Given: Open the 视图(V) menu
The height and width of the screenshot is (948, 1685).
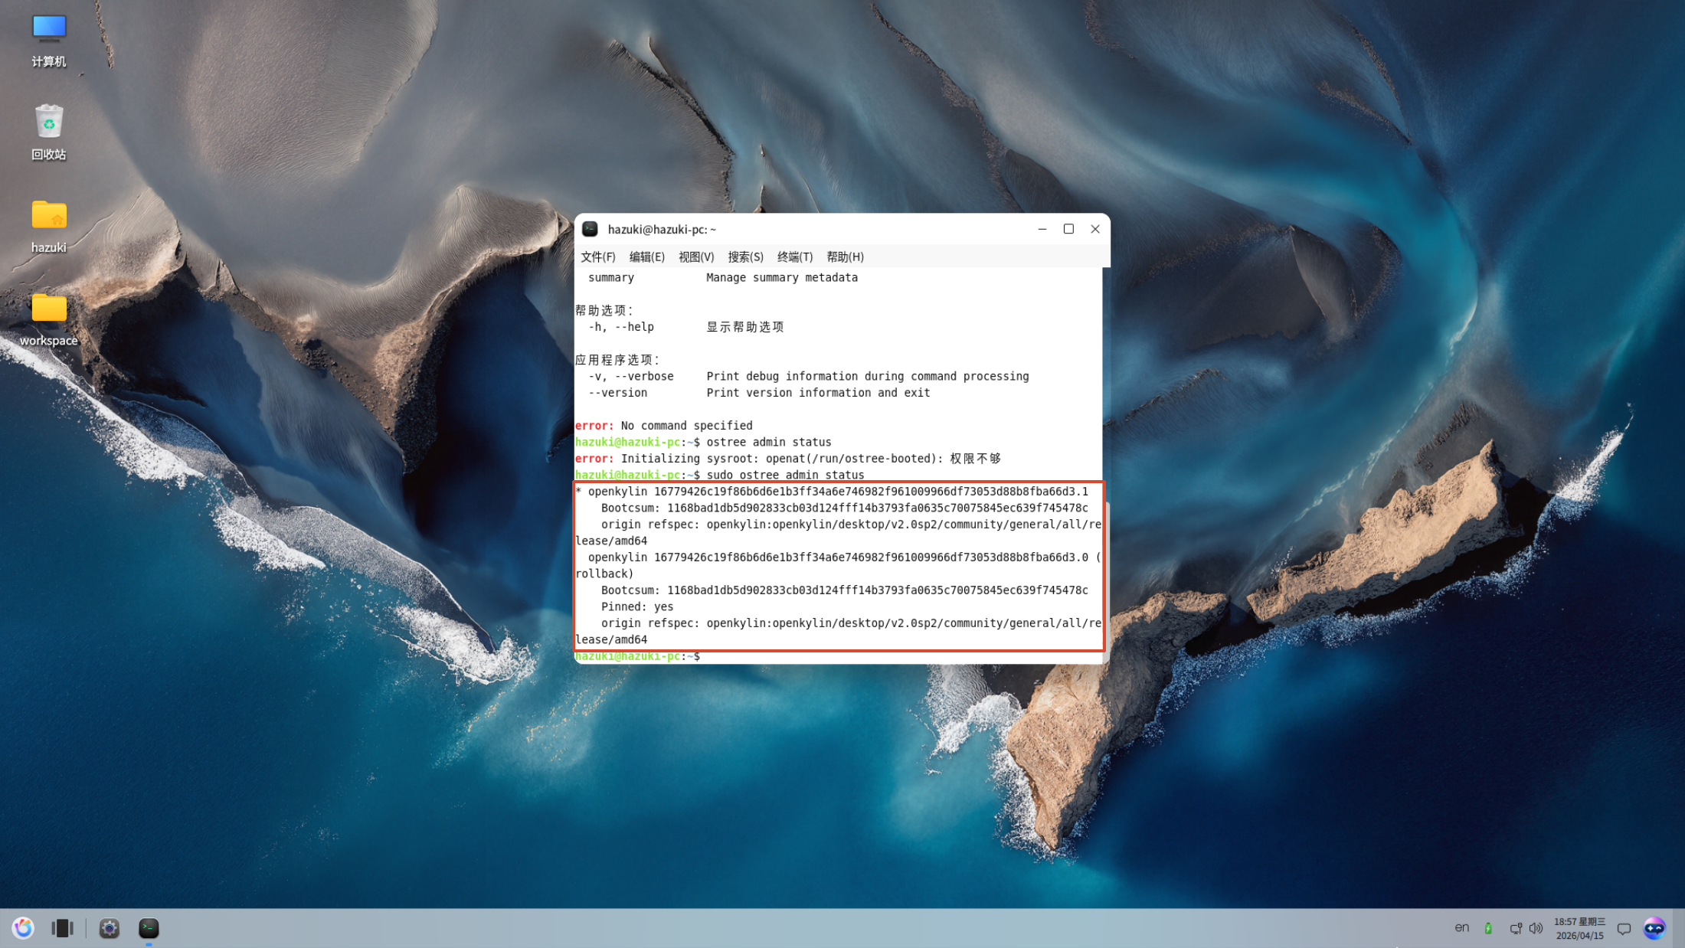Looking at the screenshot, I should click(695, 257).
